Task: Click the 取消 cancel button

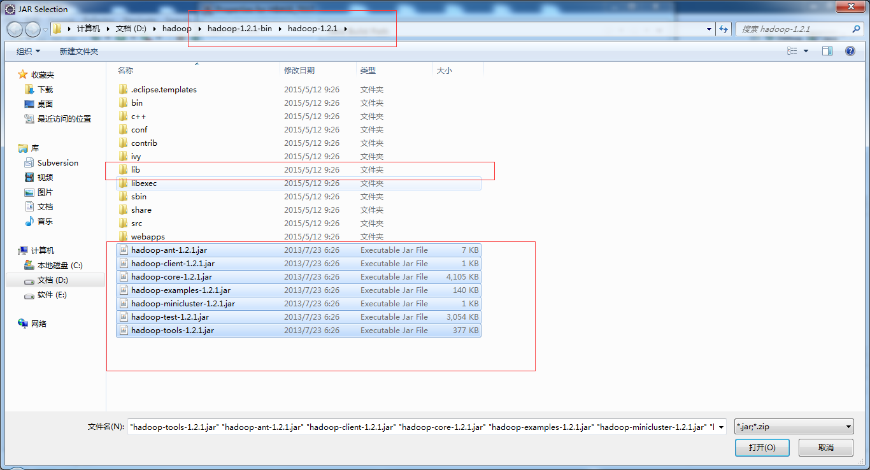Action: [826, 447]
